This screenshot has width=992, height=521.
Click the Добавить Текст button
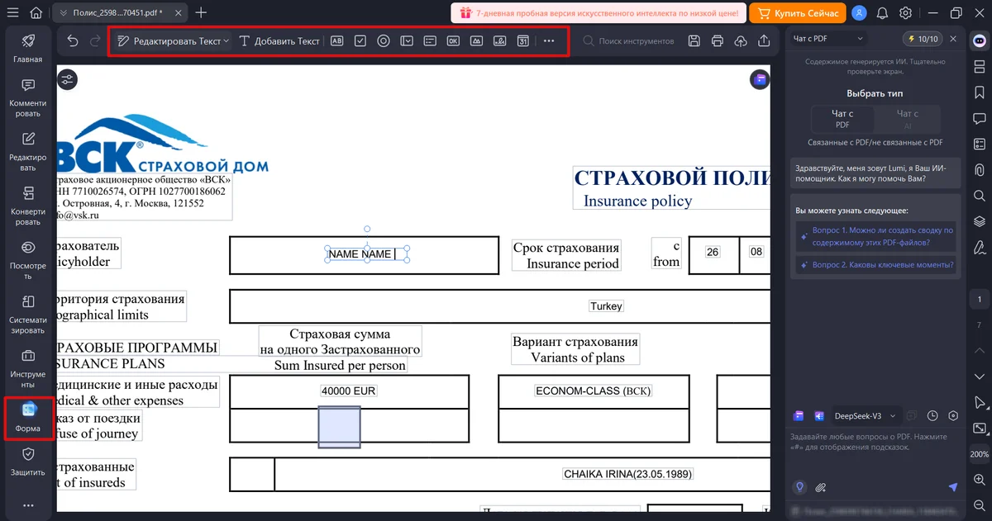coord(279,40)
